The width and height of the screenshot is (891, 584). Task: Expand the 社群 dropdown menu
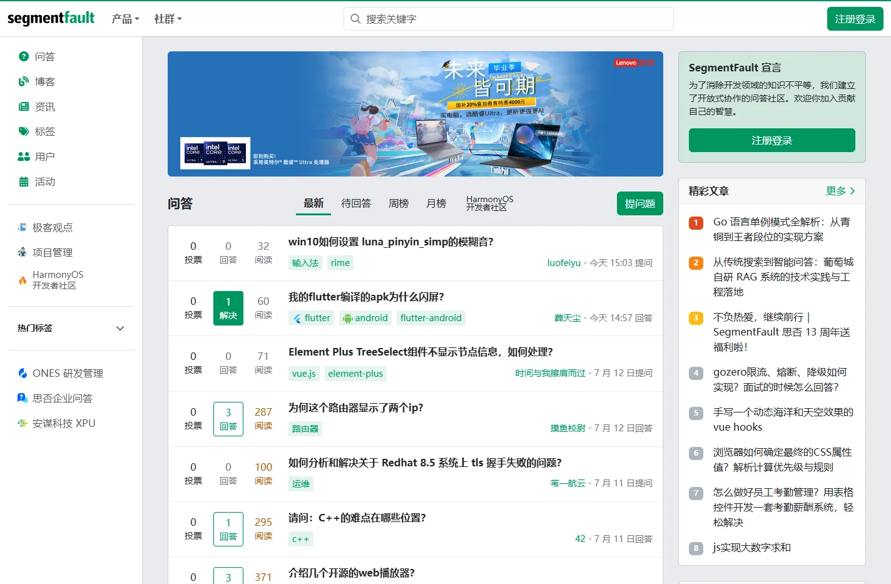tap(168, 19)
